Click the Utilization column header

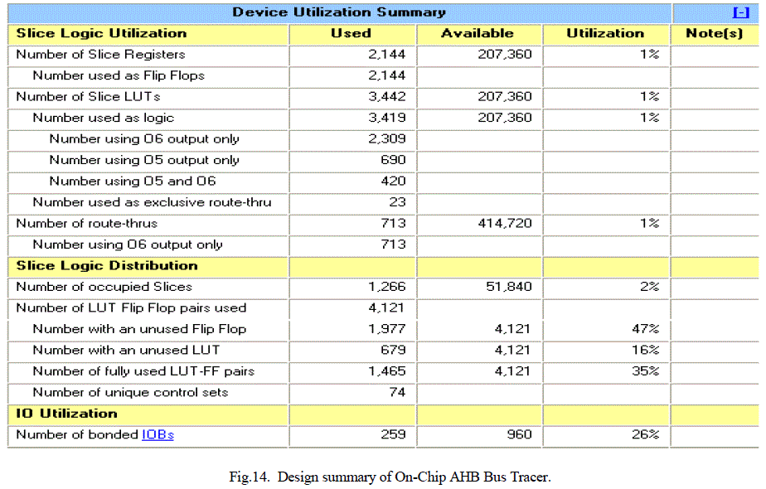click(604, 33)
